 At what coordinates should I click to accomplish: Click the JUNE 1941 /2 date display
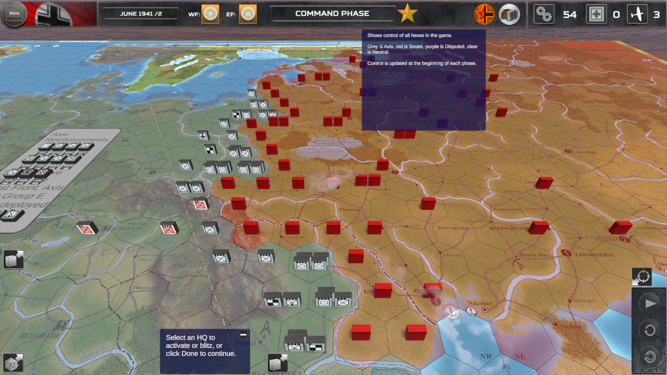[x=141, y=14]
